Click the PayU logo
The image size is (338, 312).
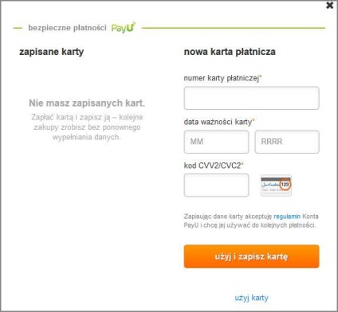click(x=124, y=28)
